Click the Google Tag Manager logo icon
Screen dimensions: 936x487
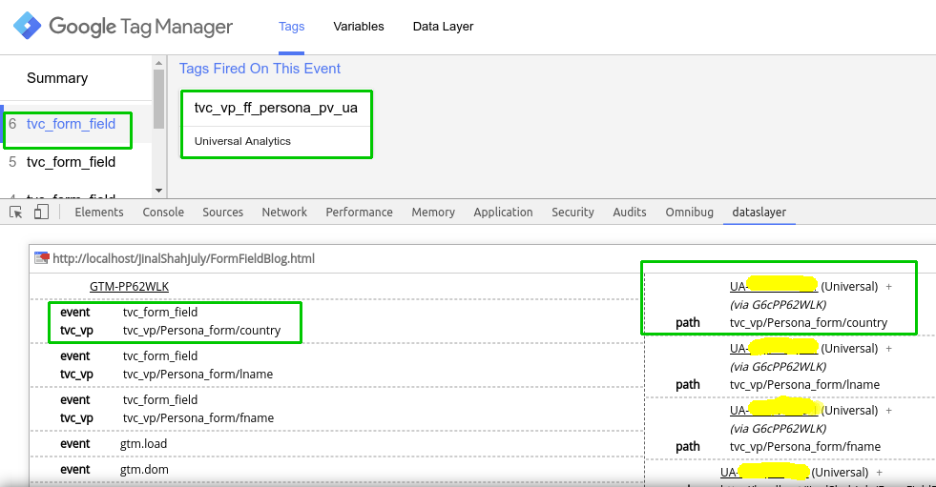point(28,26)
